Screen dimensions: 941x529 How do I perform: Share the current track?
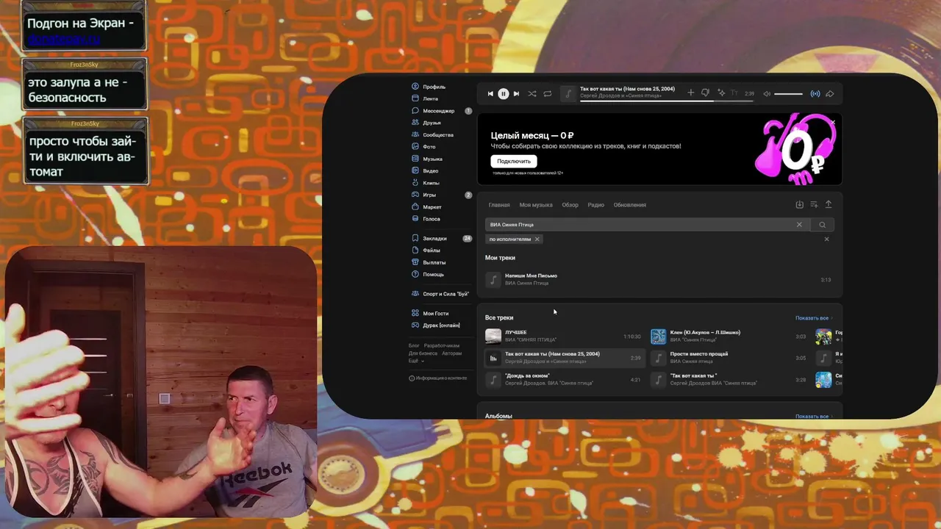pyautogui.click(x=829, y=94)
